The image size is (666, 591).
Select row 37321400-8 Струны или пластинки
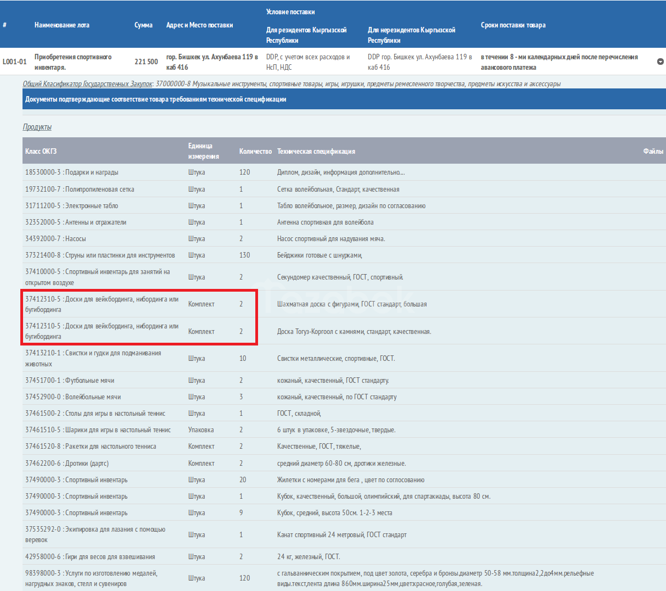(x=344, y=255)
